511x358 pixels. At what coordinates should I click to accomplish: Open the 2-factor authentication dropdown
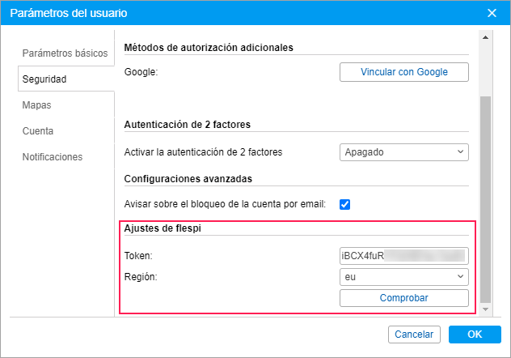point(403,151)
